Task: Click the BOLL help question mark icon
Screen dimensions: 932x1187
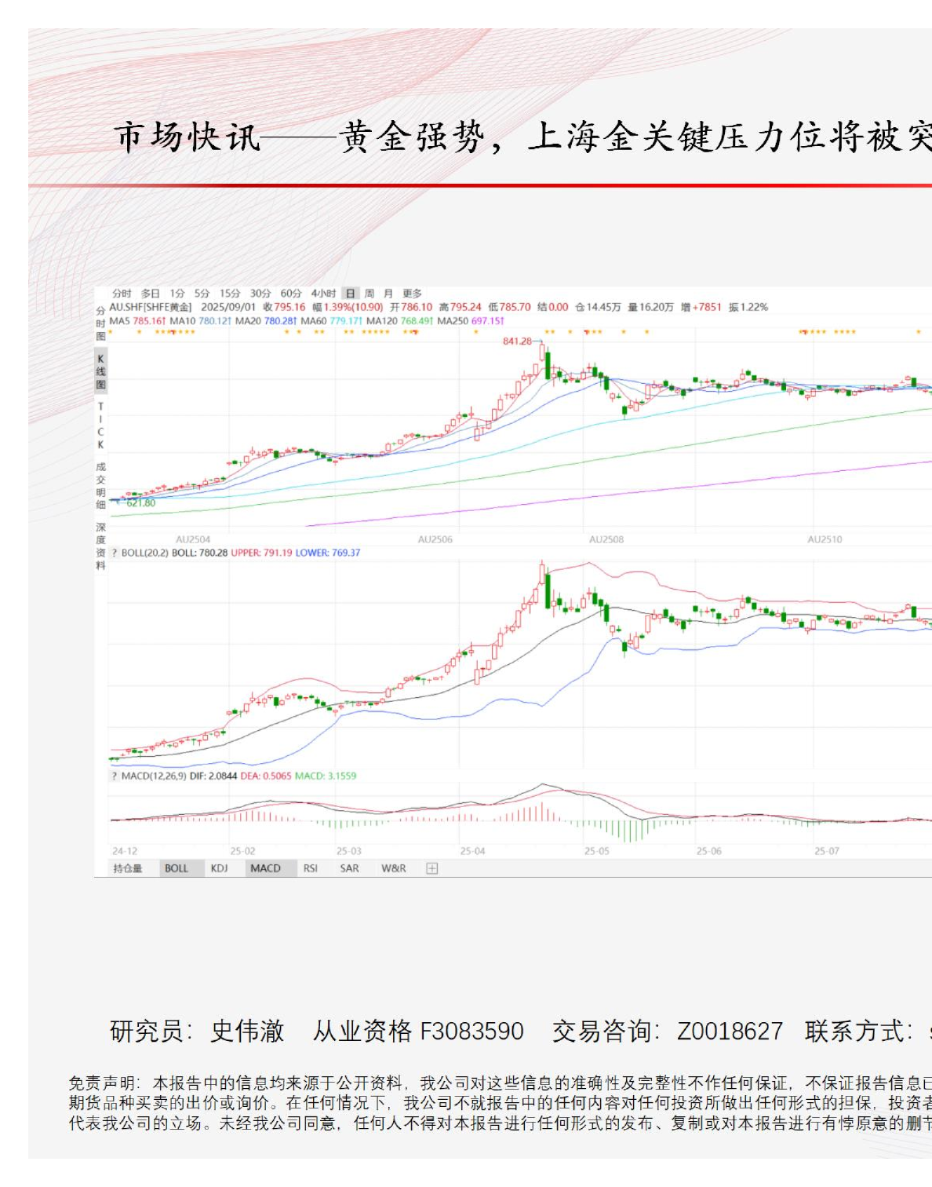Action: click(x=115, y=553)
